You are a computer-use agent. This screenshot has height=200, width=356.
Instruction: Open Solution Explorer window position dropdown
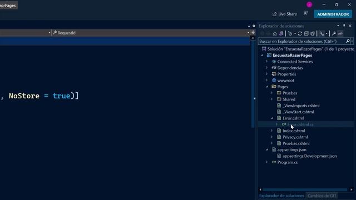coord(338,26)
